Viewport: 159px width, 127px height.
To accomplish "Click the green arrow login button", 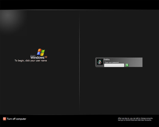I will point(127,65).
